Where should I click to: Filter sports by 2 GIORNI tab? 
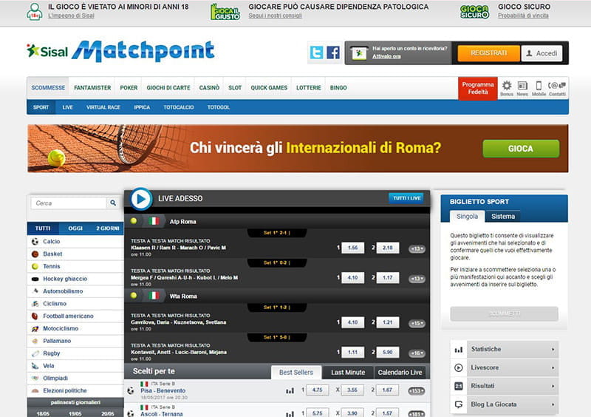108,228
